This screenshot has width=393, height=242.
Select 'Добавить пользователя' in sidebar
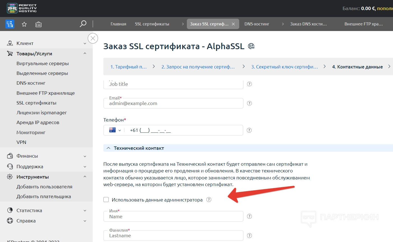point(44,187)
